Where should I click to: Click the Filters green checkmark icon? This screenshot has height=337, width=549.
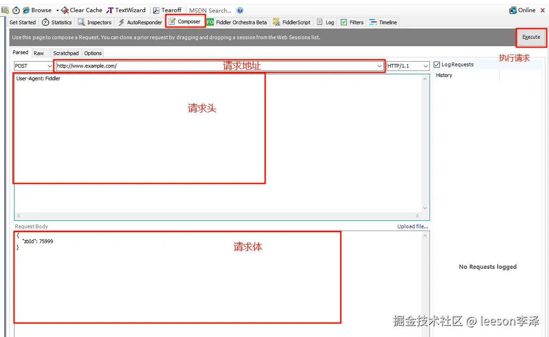[x=344, y=22]
